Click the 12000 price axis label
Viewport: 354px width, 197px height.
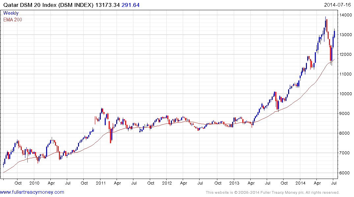tap(346, 55)
